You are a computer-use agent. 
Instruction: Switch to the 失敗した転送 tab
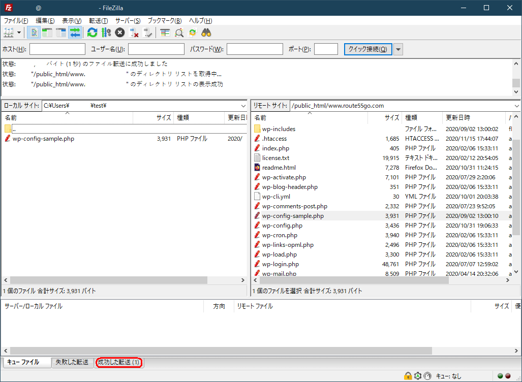(x=72, y=362)
